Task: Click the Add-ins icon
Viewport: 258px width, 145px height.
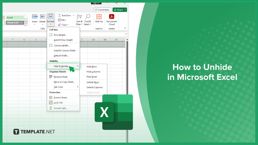Action: coord(99,17)
